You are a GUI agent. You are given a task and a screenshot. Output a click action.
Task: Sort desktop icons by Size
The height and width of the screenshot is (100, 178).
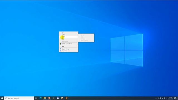(x=86, y=37)
